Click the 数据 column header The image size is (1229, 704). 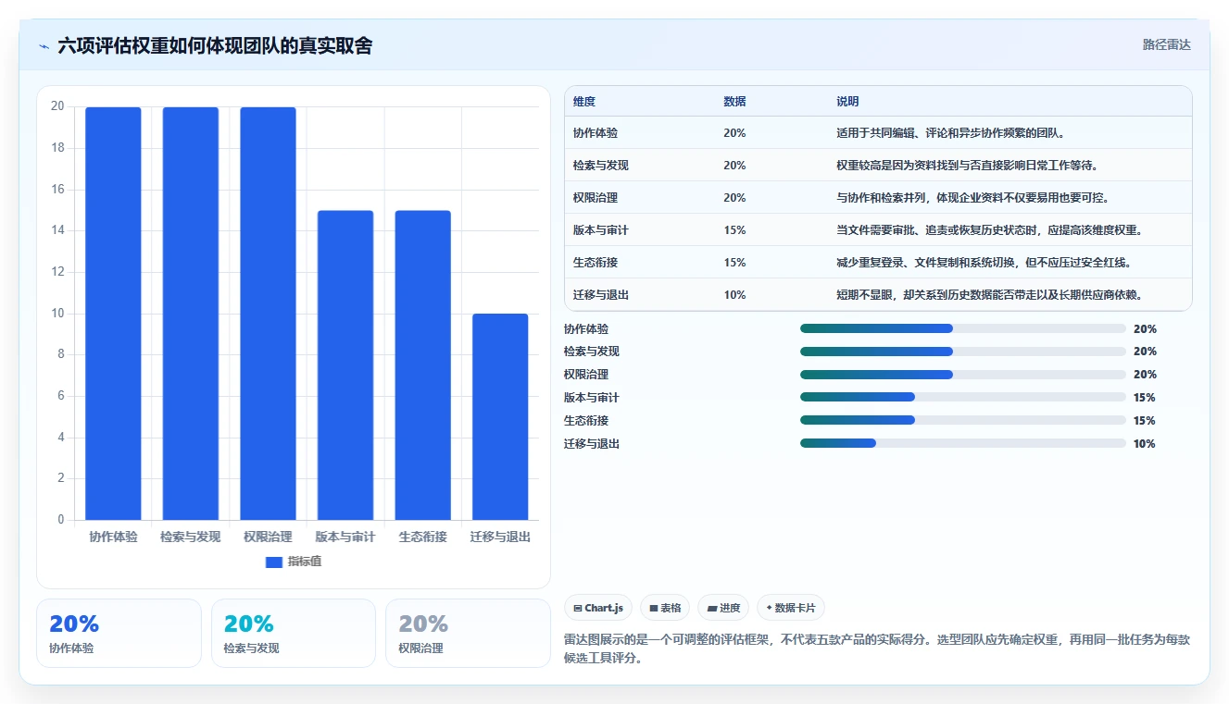734,101
